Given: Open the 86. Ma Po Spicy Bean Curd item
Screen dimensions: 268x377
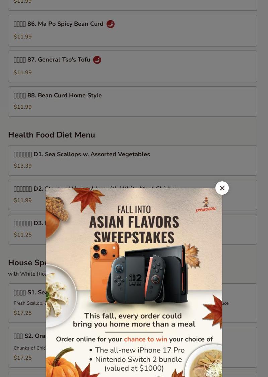Looking at the screenshot, I should [133, 30].
